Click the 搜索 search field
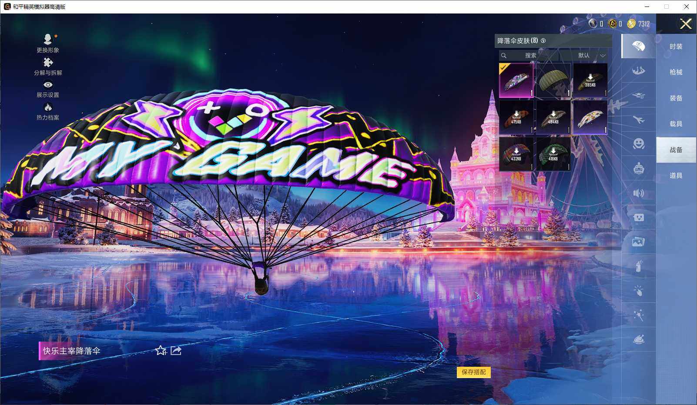Image resolution: width=697 pixels, height=405 pixels. point(528,56)
